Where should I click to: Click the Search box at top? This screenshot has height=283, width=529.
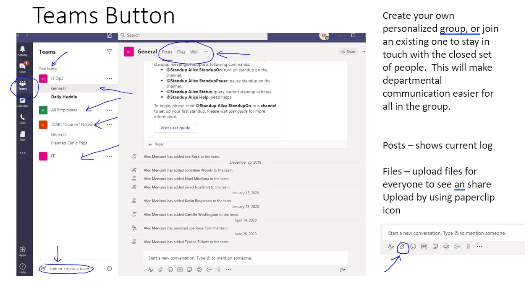click(193, 36)
